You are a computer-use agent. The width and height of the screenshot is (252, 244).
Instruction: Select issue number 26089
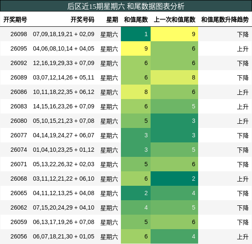coord(19,77)
